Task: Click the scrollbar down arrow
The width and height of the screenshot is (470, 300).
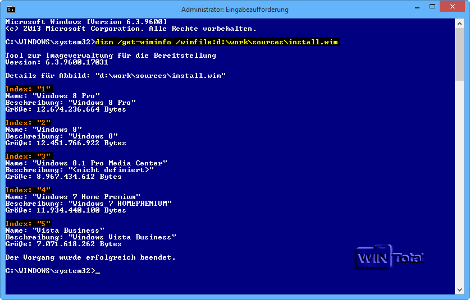Action: 459,289
